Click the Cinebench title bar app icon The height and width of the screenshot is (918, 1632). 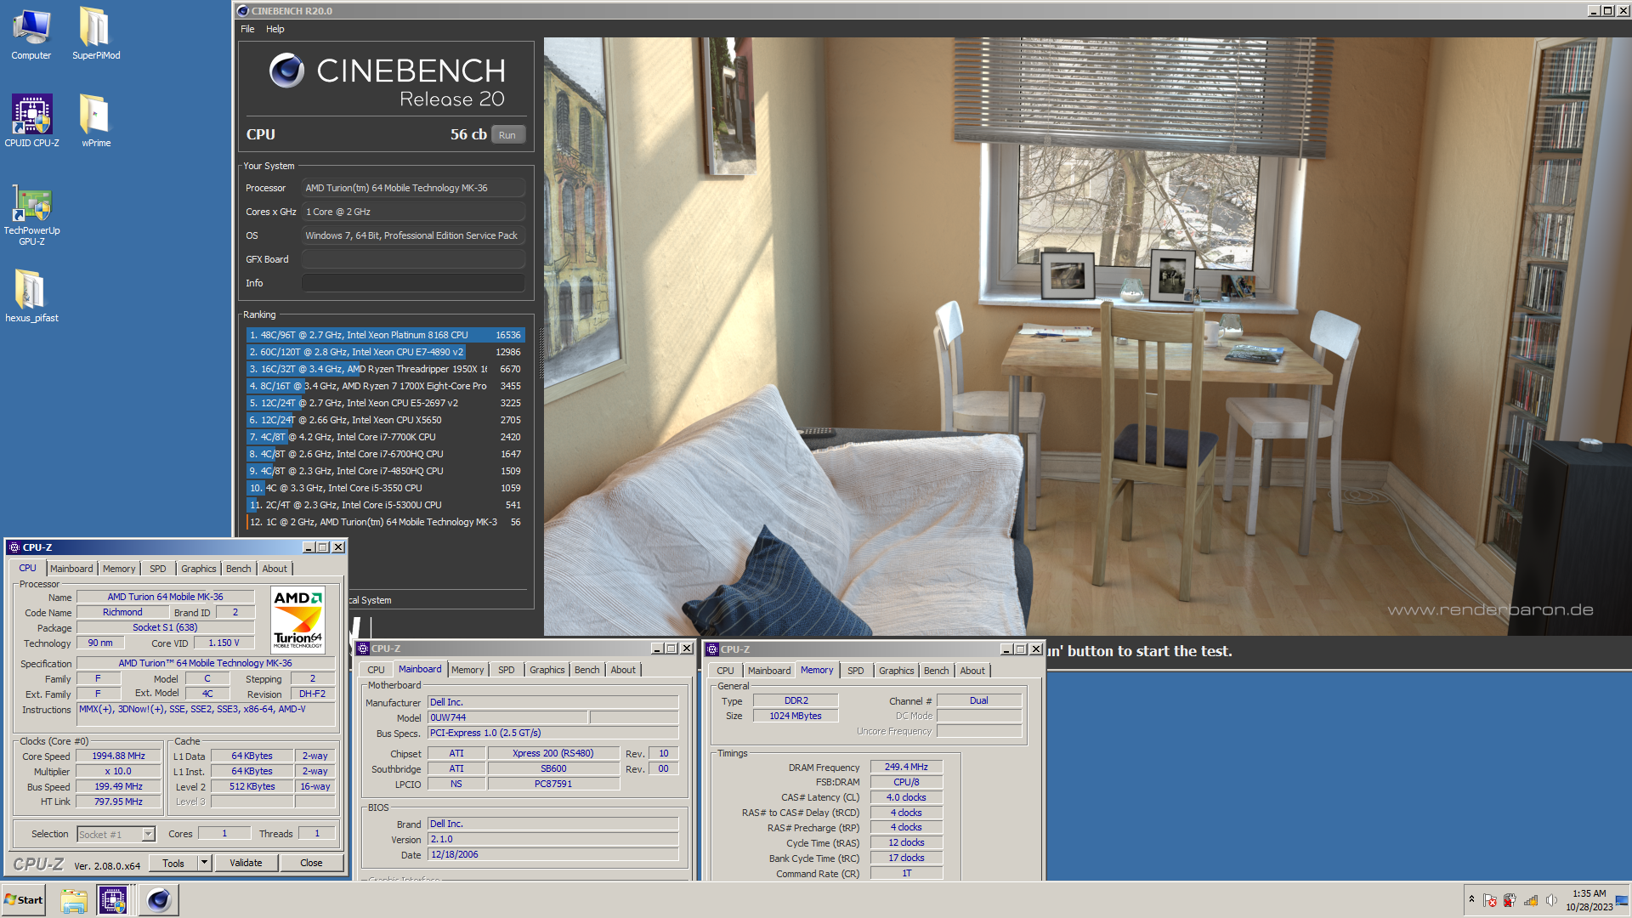pyautogui.click(x=243, y=11)
